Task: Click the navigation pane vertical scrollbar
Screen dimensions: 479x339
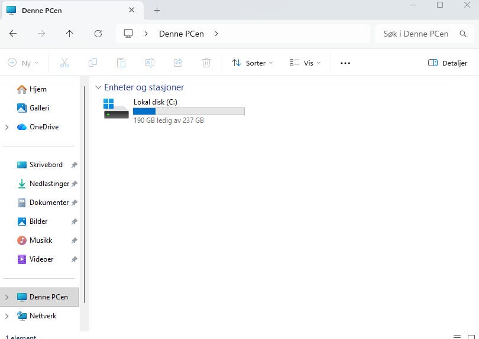Action: pos(85,195)
